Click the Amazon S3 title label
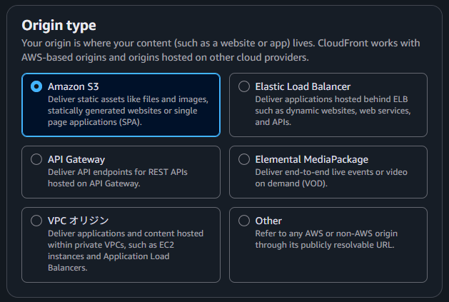449x302 pixels. click(x=74, y=86)
